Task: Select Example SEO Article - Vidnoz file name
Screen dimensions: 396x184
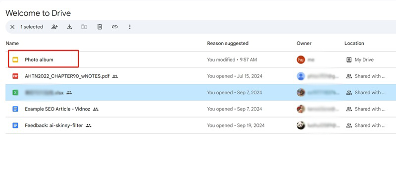Action: [57, 109]
